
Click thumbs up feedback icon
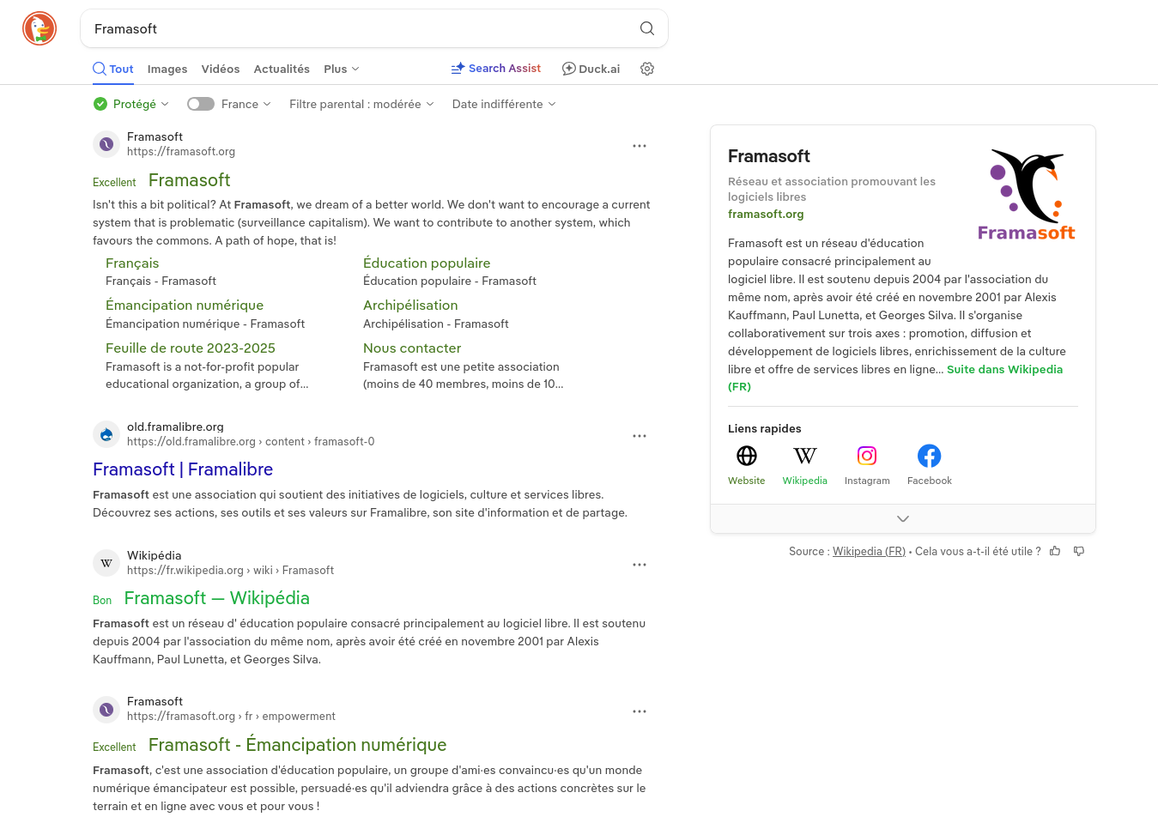1055,551
